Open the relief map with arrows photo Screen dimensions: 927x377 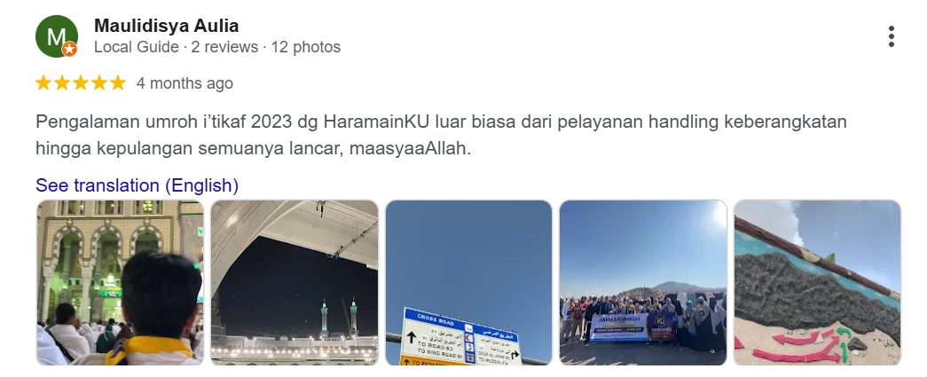click(x=818, y=282)
